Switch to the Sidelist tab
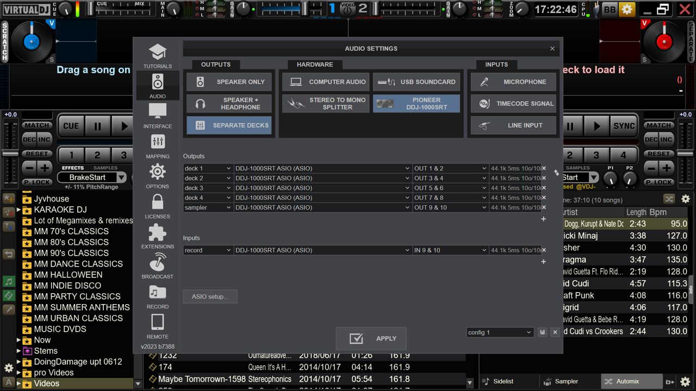The width and height of the screenshot is (696, 391). click(x=504, y=382)
